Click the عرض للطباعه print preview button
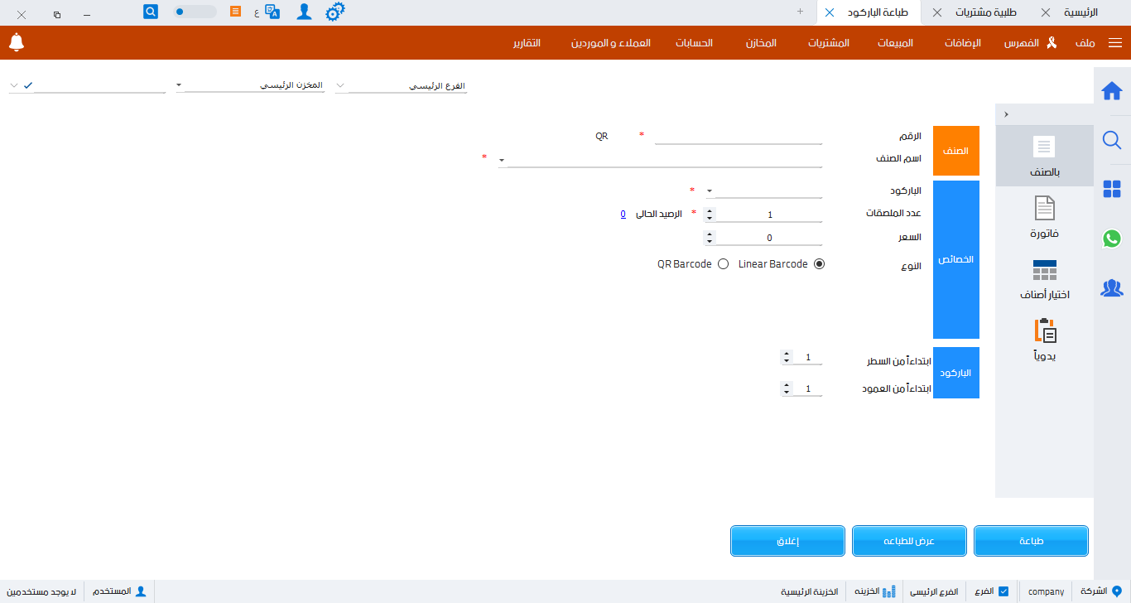 909,541
